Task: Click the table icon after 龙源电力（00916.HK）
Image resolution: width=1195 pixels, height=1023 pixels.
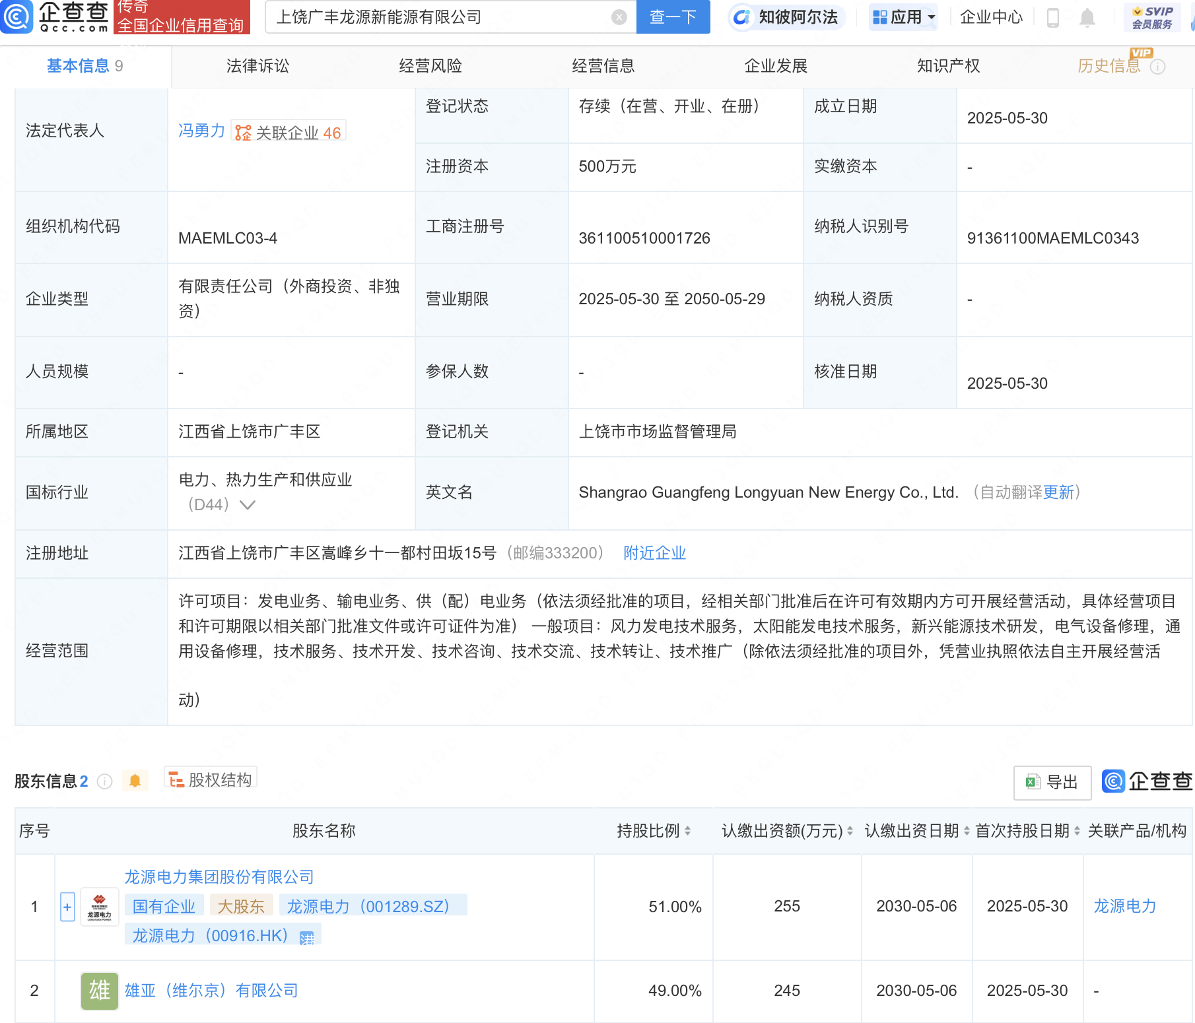Action: [306, 938]
